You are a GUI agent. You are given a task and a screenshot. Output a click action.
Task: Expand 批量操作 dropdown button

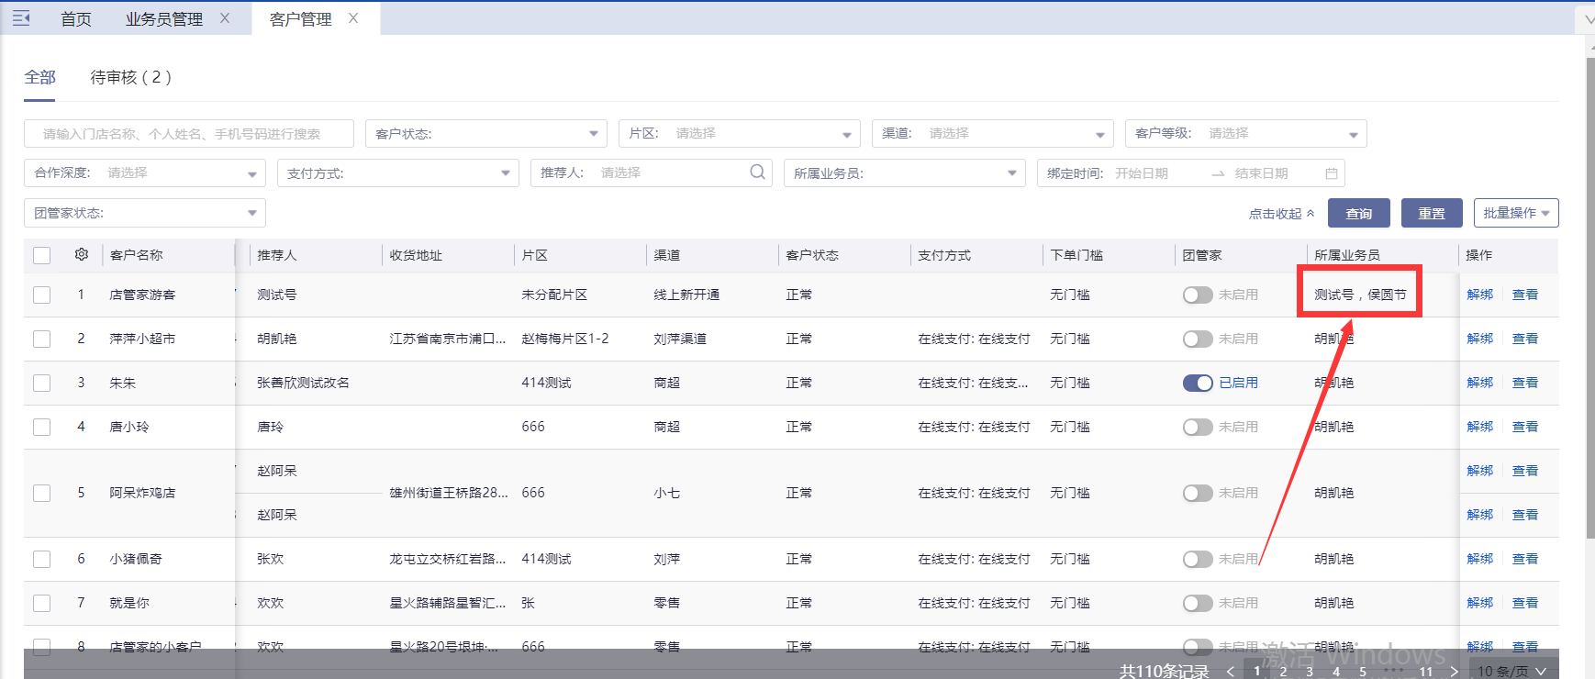(1516, 213)
